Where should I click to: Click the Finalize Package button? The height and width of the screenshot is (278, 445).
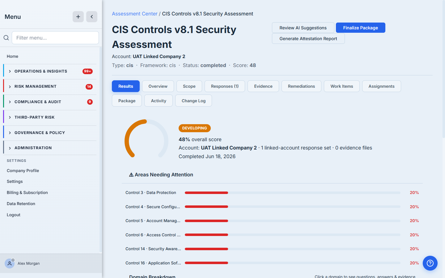pos(361,28)
